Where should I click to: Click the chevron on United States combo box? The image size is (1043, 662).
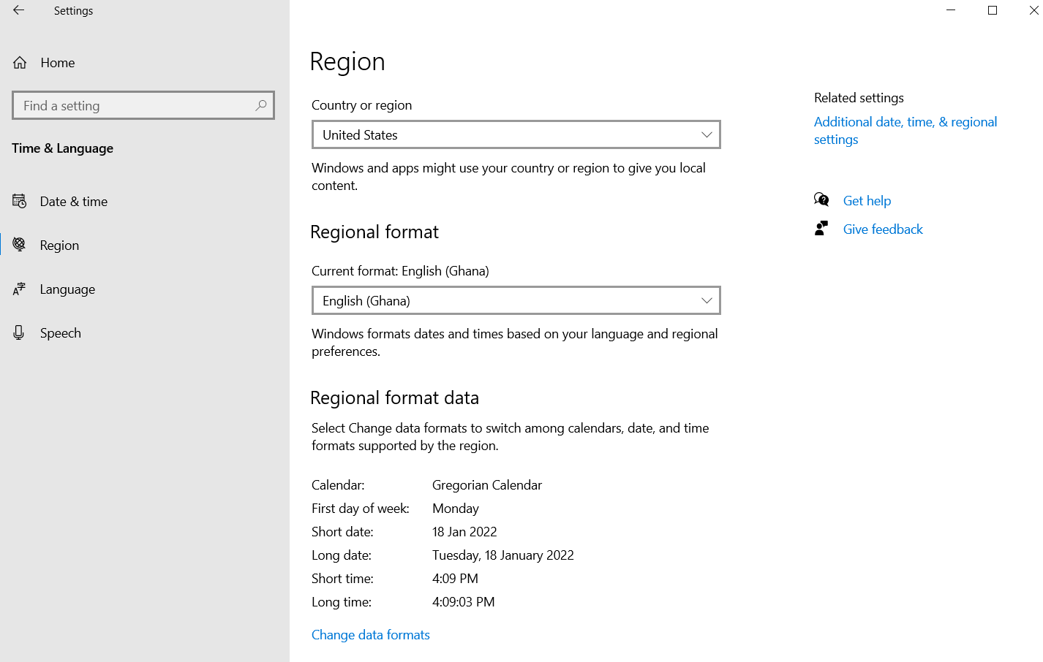[x=707, y=134]
